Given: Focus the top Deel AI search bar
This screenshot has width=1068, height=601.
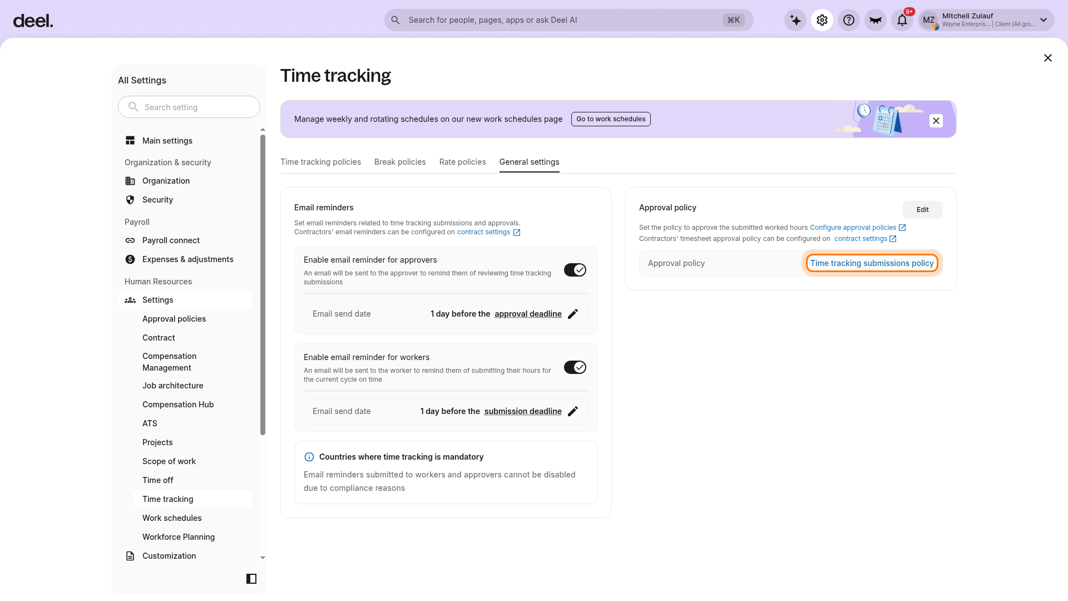Looking at the screenshot, I should [568, 20].
